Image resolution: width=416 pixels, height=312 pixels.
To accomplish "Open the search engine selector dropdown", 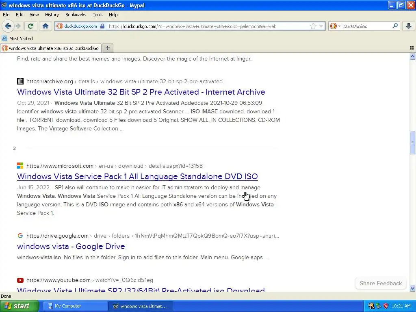I will 335,26.
